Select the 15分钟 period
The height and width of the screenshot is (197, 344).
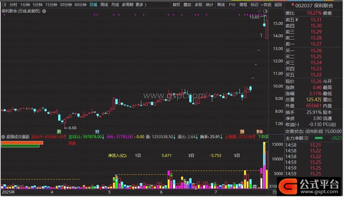coord(51,4)
